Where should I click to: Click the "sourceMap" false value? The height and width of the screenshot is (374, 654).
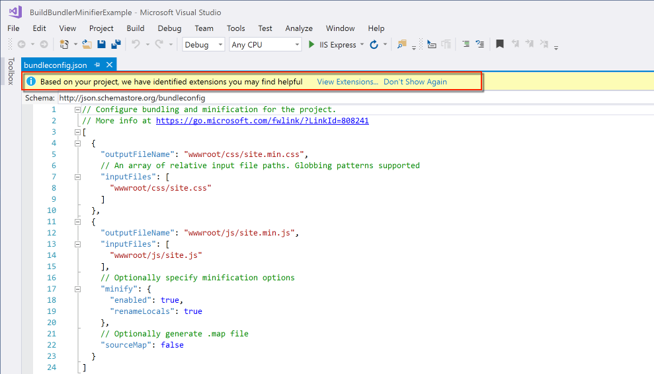[x=172, y=345]
